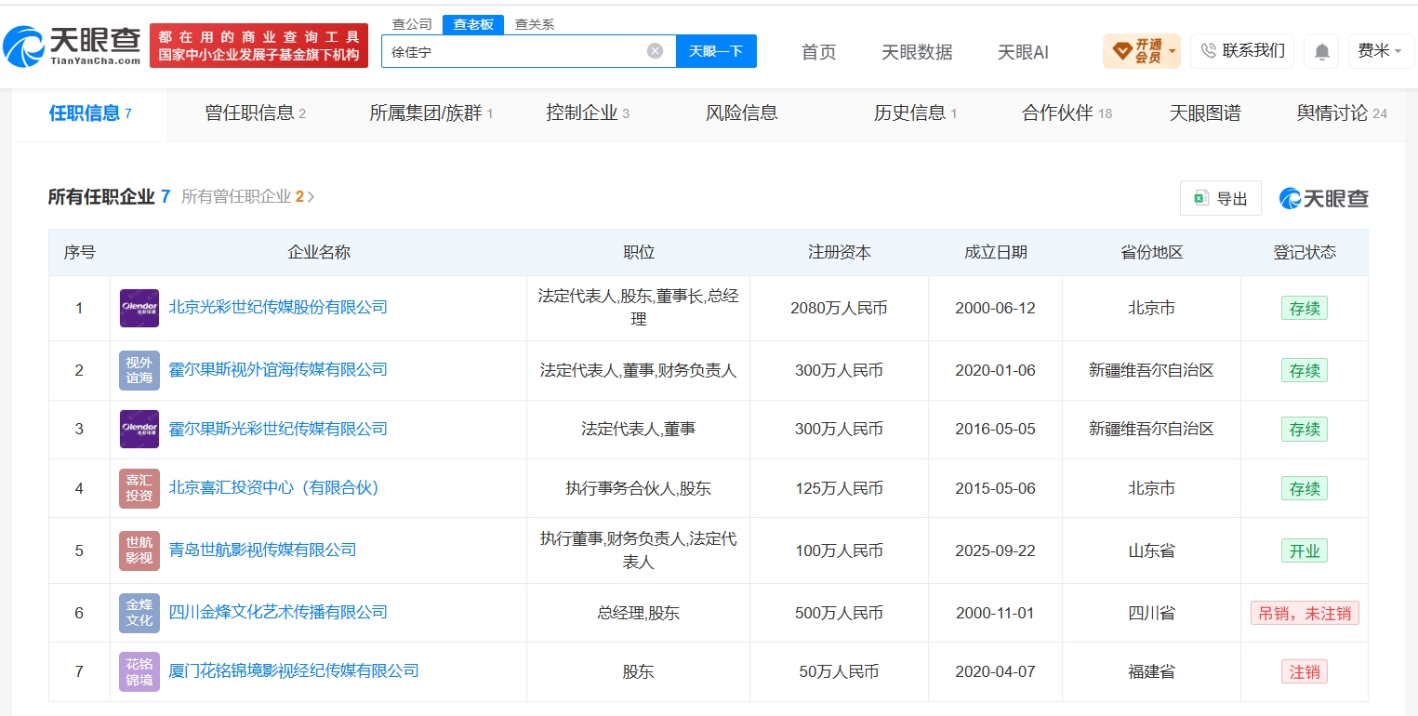
Task: Open the 金烽文化 company logo
Action: 139,613
